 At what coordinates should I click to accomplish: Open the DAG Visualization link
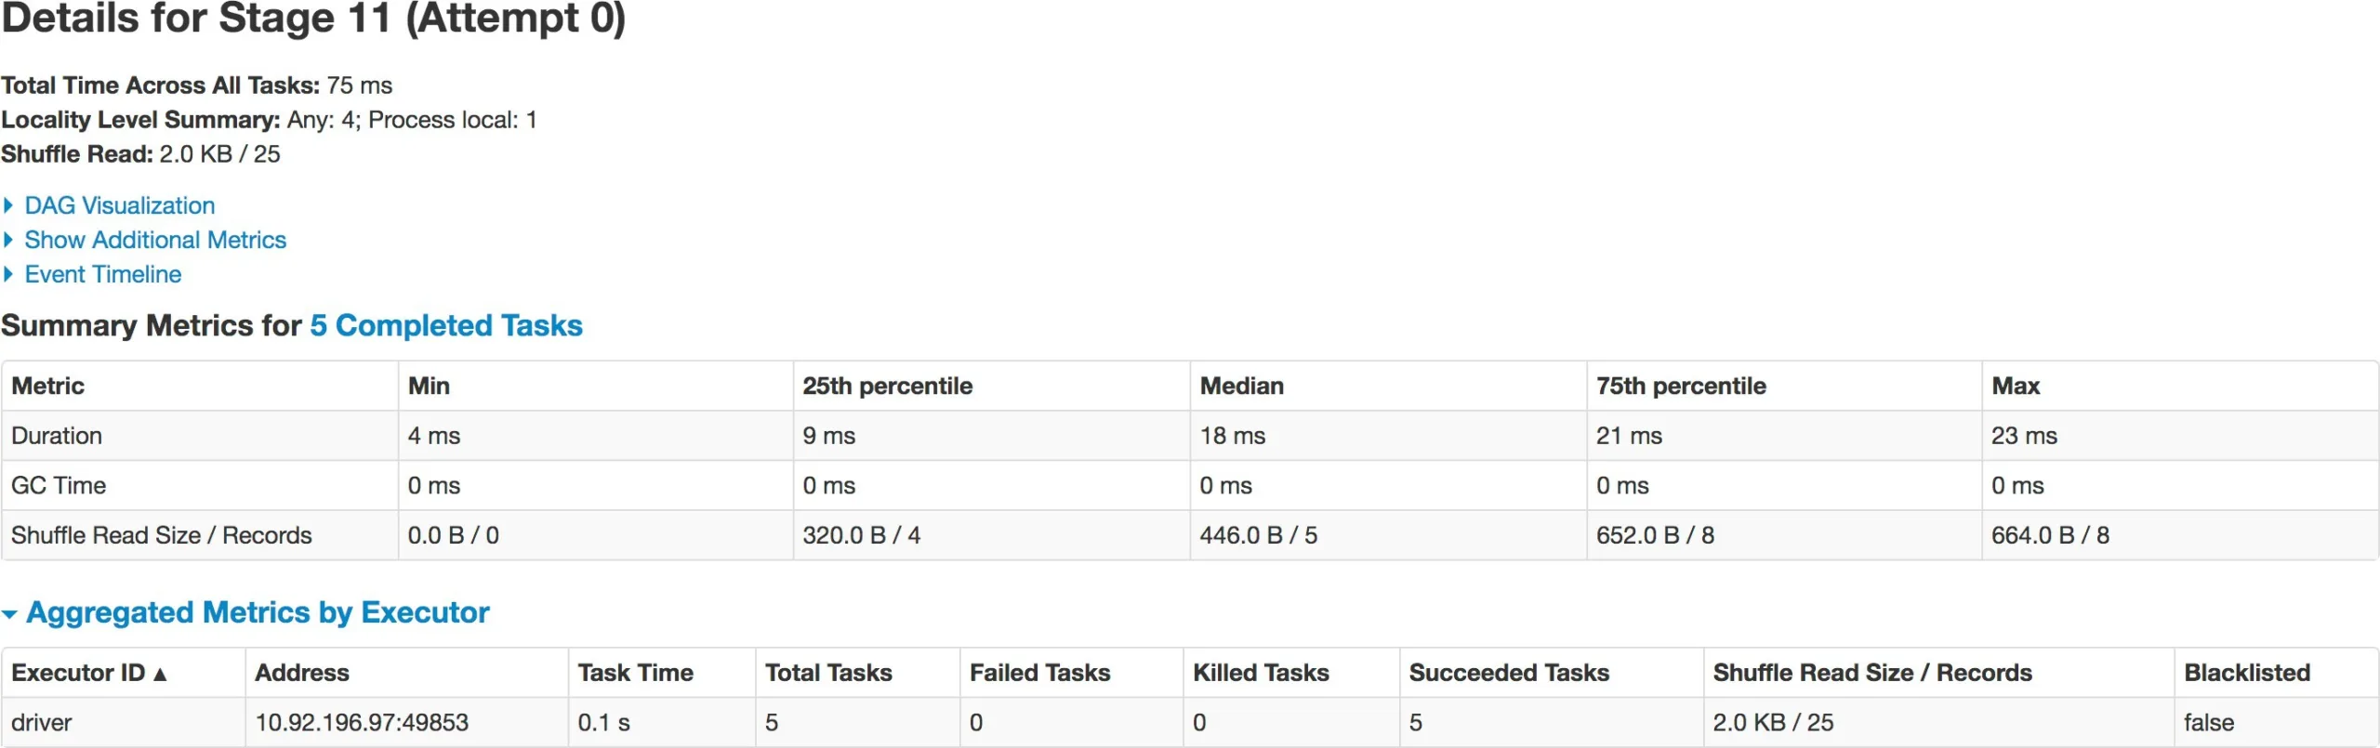click(x=119, y=205)
